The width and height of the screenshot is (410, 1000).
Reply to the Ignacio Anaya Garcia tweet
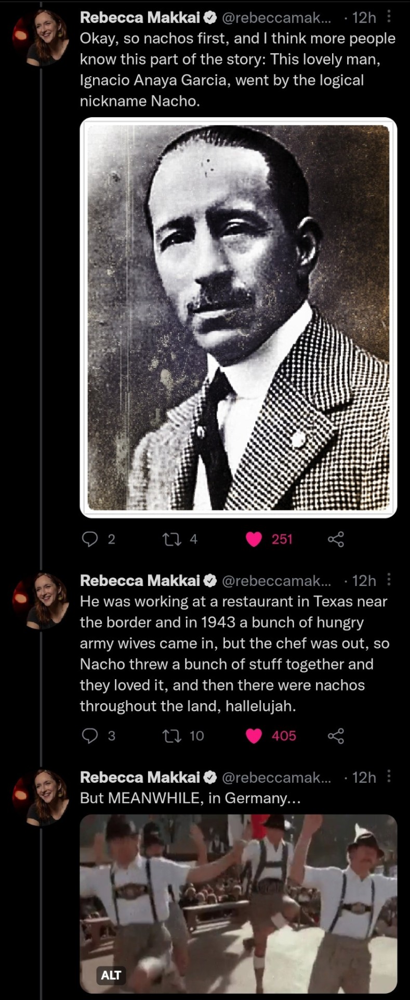point(90,539)
